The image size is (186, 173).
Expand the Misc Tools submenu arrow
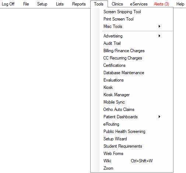tap(159, 26)
